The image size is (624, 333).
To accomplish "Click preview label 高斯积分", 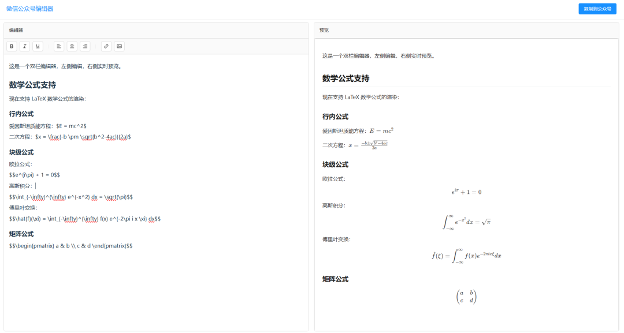I will pos(335,206).
